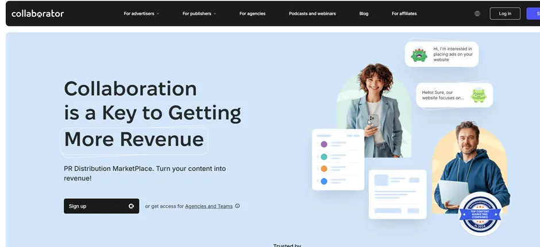Go to For agencies page
This screenshot has height=247, width=540.
(x=252, y=14)
